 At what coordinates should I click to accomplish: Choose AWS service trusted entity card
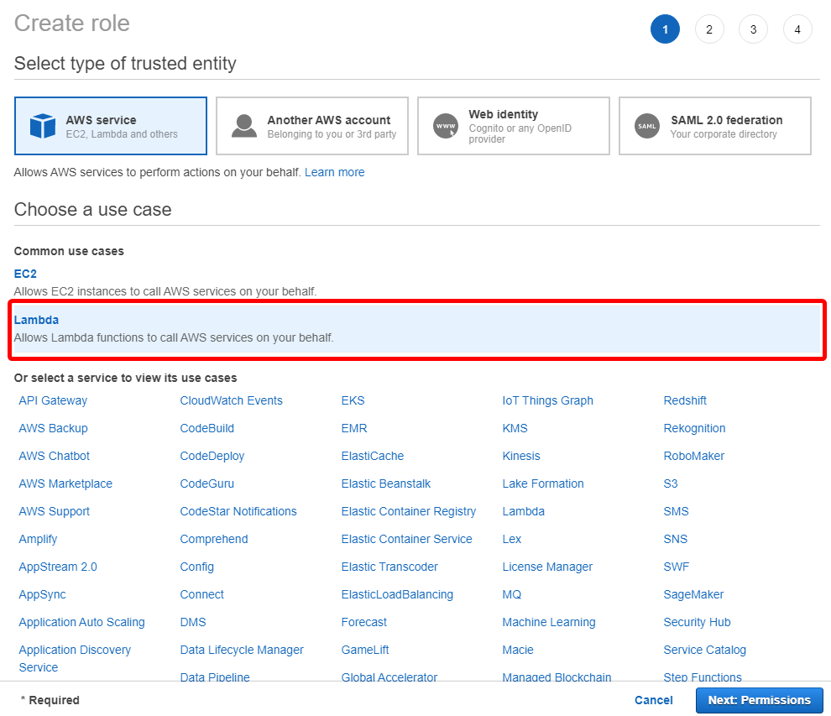click(111, 126)
